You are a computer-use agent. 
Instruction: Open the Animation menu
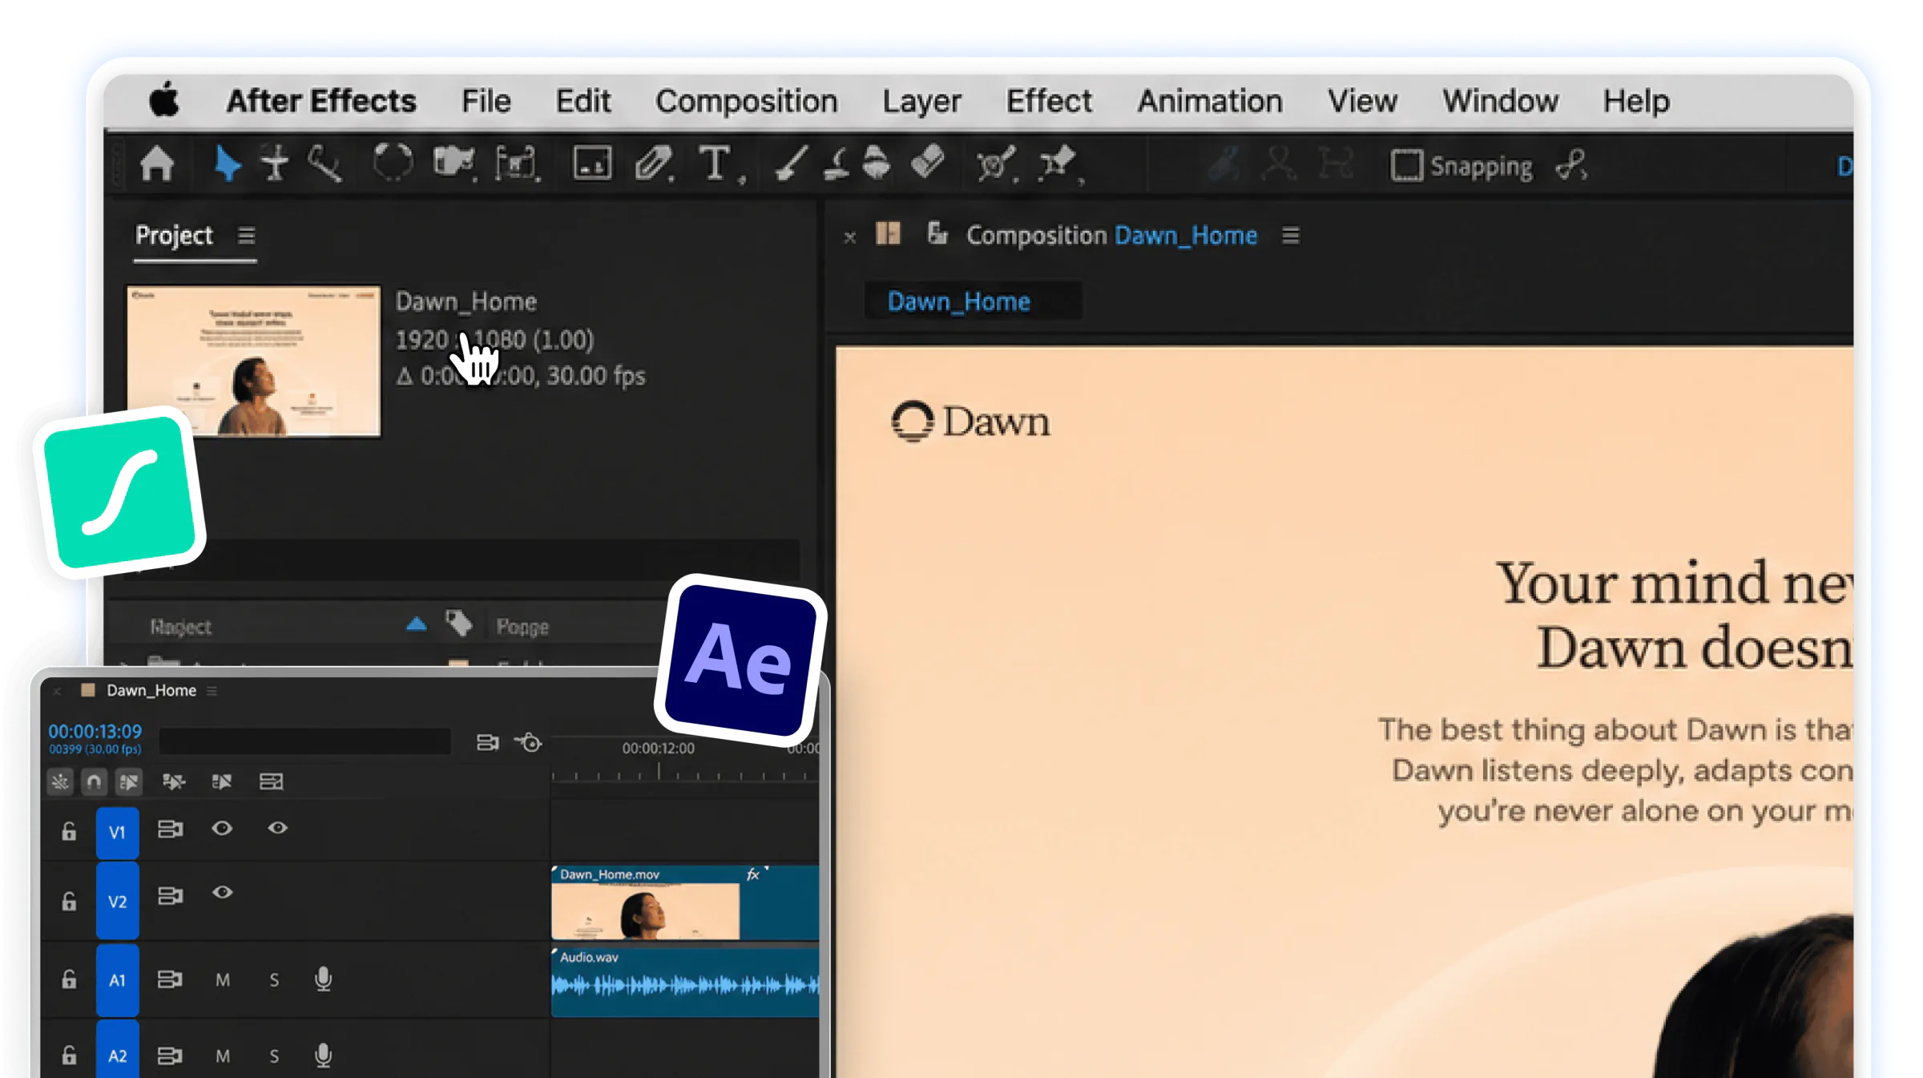tap(1210, 101)
